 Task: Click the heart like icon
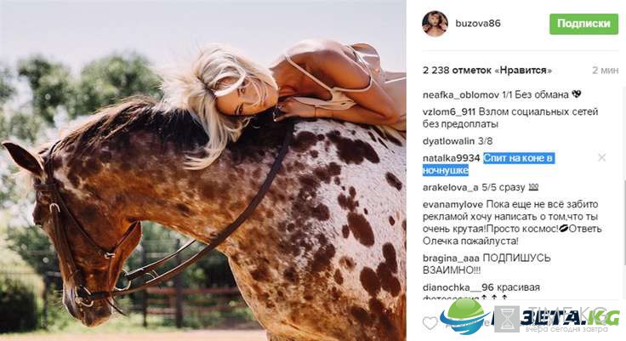(x=430, y=322)
